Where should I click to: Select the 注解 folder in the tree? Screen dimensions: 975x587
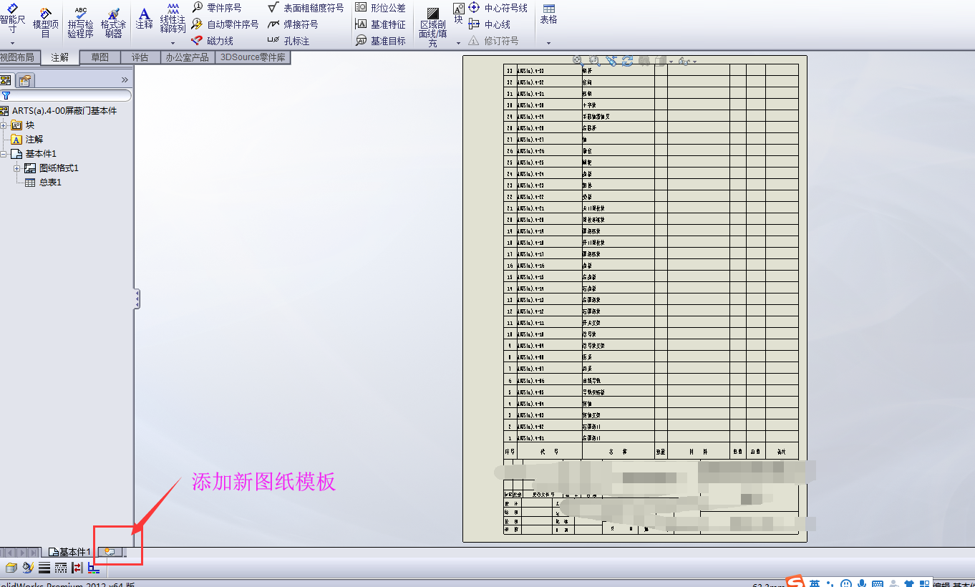27,140
